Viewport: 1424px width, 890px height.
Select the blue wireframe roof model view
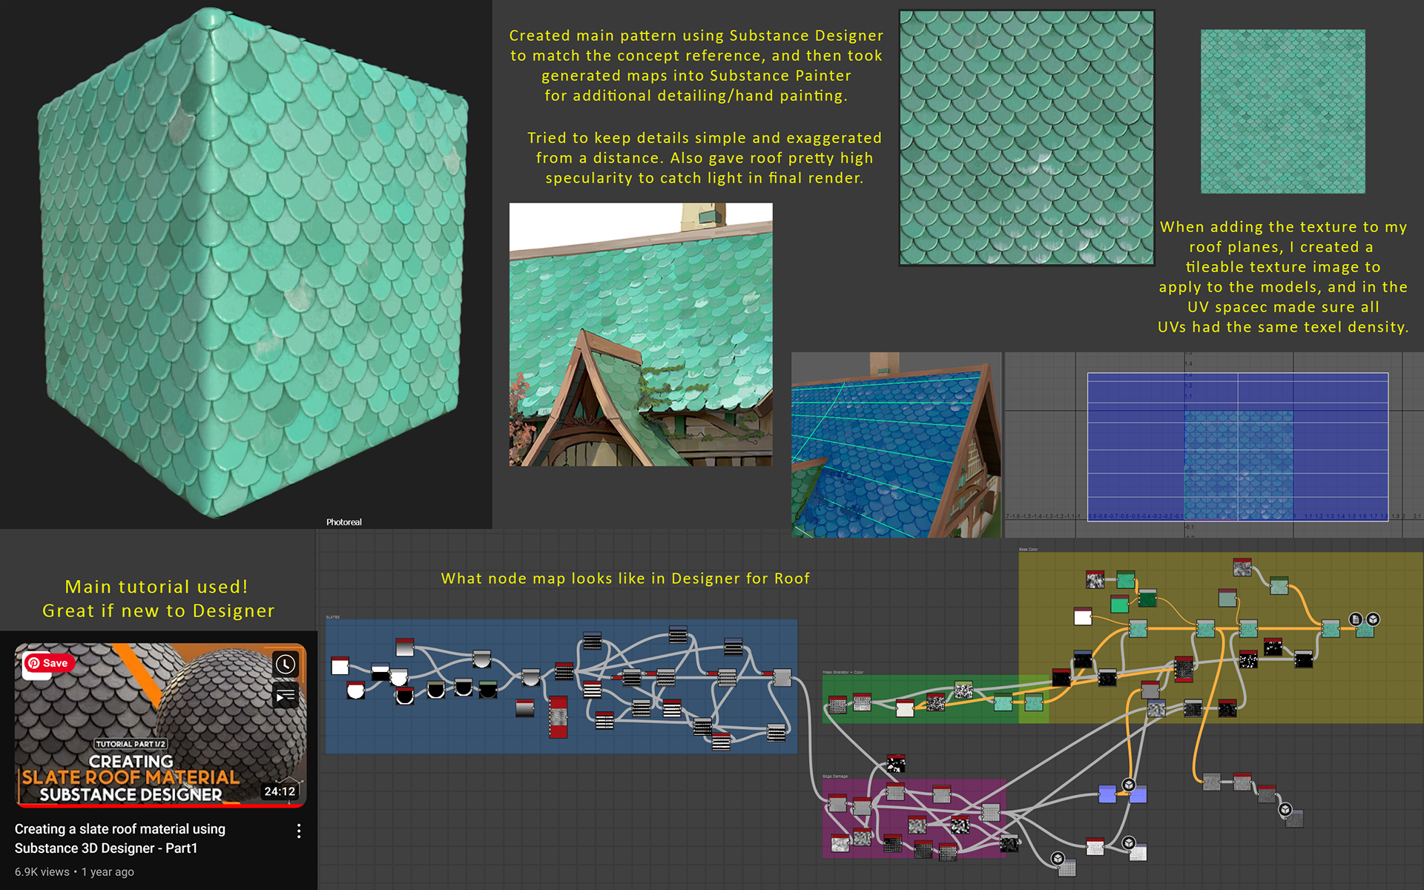pyautogui.click(x=896, y=445)
